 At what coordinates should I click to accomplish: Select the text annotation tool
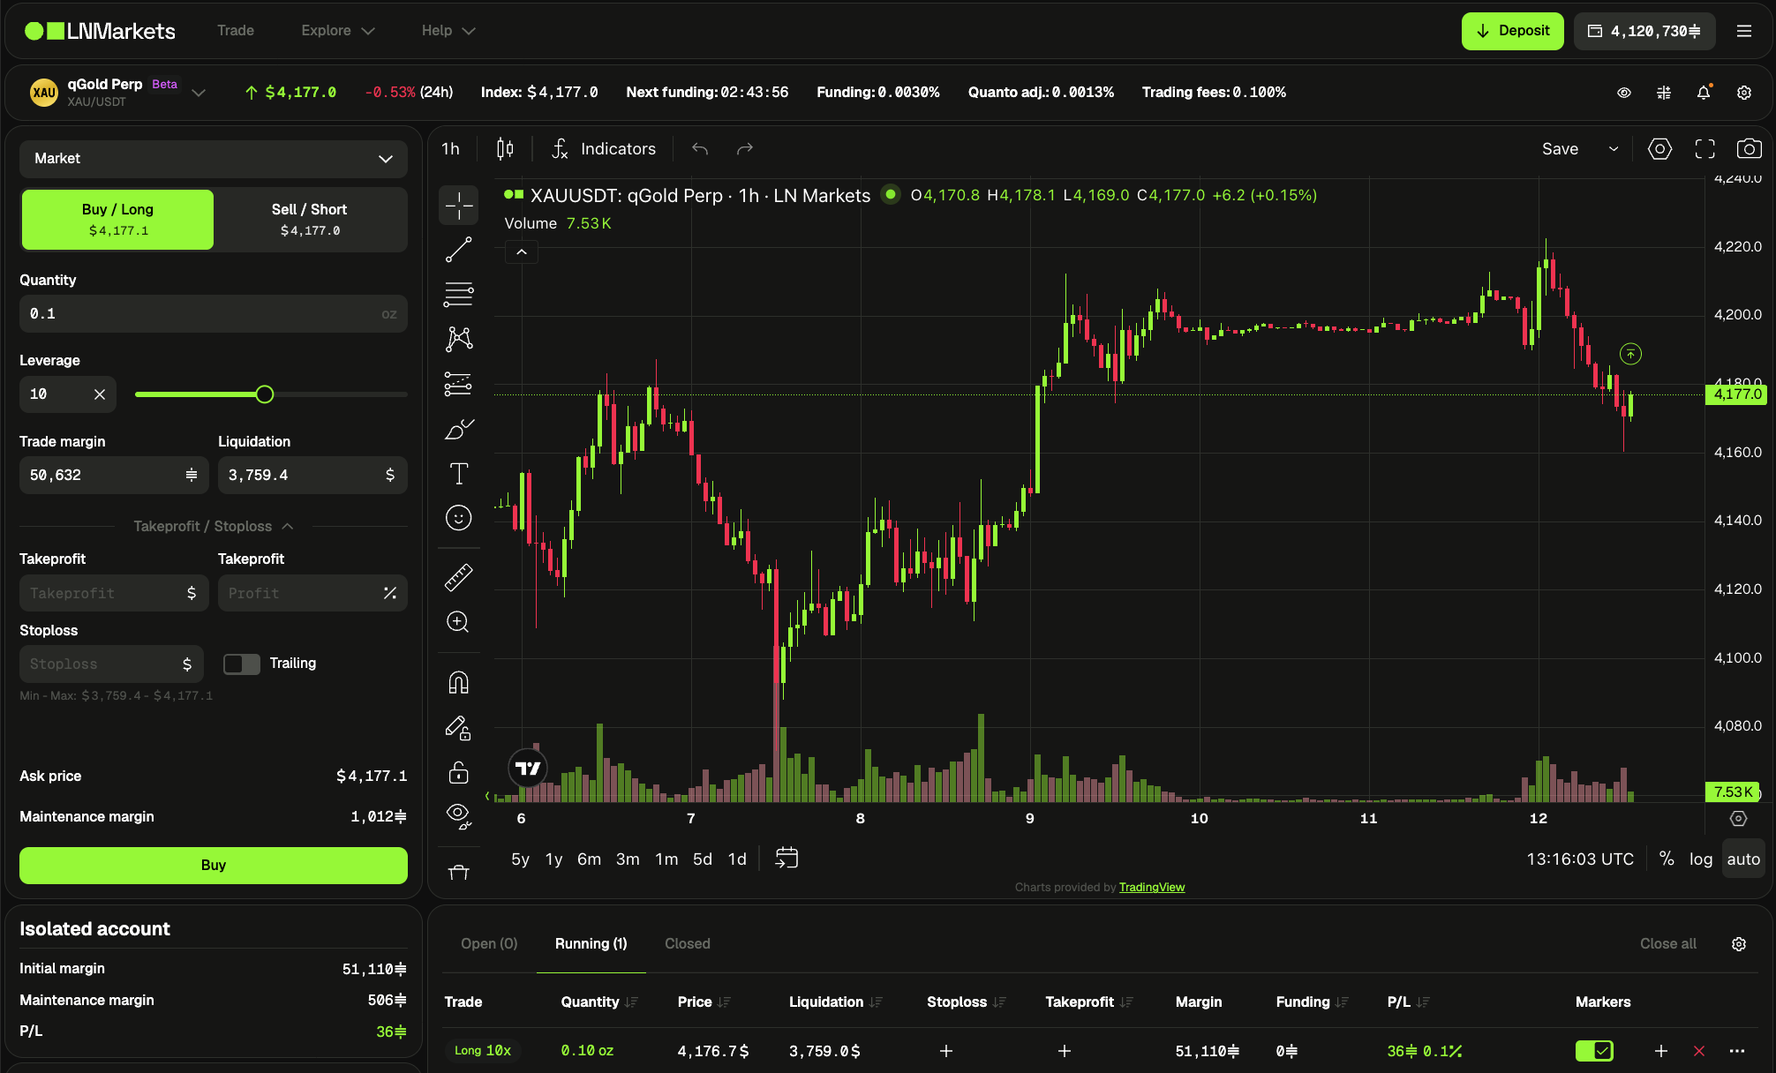pyautogui.click(x=458, y=474)
